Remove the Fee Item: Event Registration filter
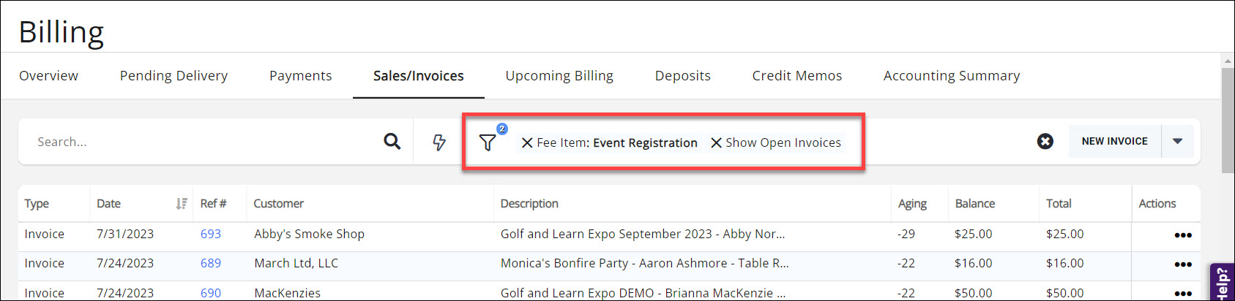1235x301 pixels. tap(527, 143)
